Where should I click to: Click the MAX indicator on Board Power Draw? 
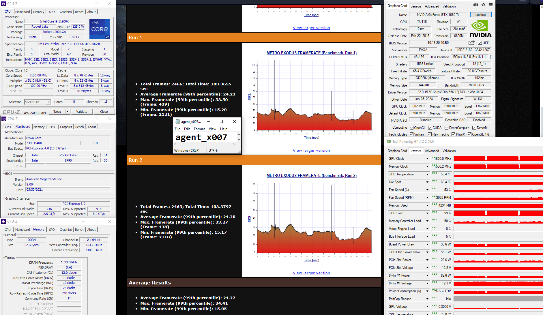(x=435, y=243)
